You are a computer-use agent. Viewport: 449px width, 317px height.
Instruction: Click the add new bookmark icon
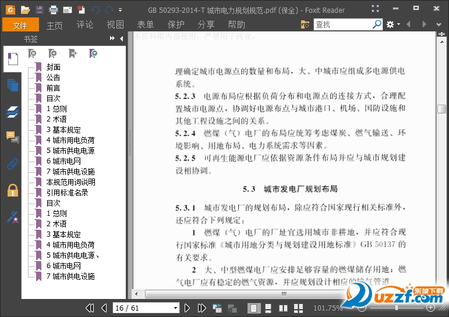tap(52, 54)
